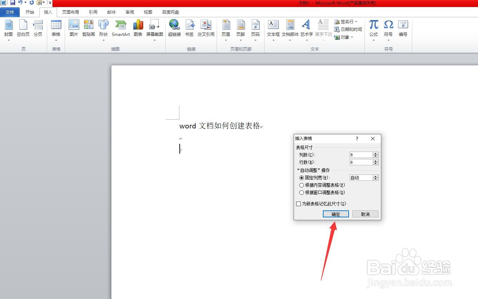Image resolution: width=478 pixels, height=299 pixels.
Task: Expand the 表格 dropdown menu
Action: pos(56,40)
